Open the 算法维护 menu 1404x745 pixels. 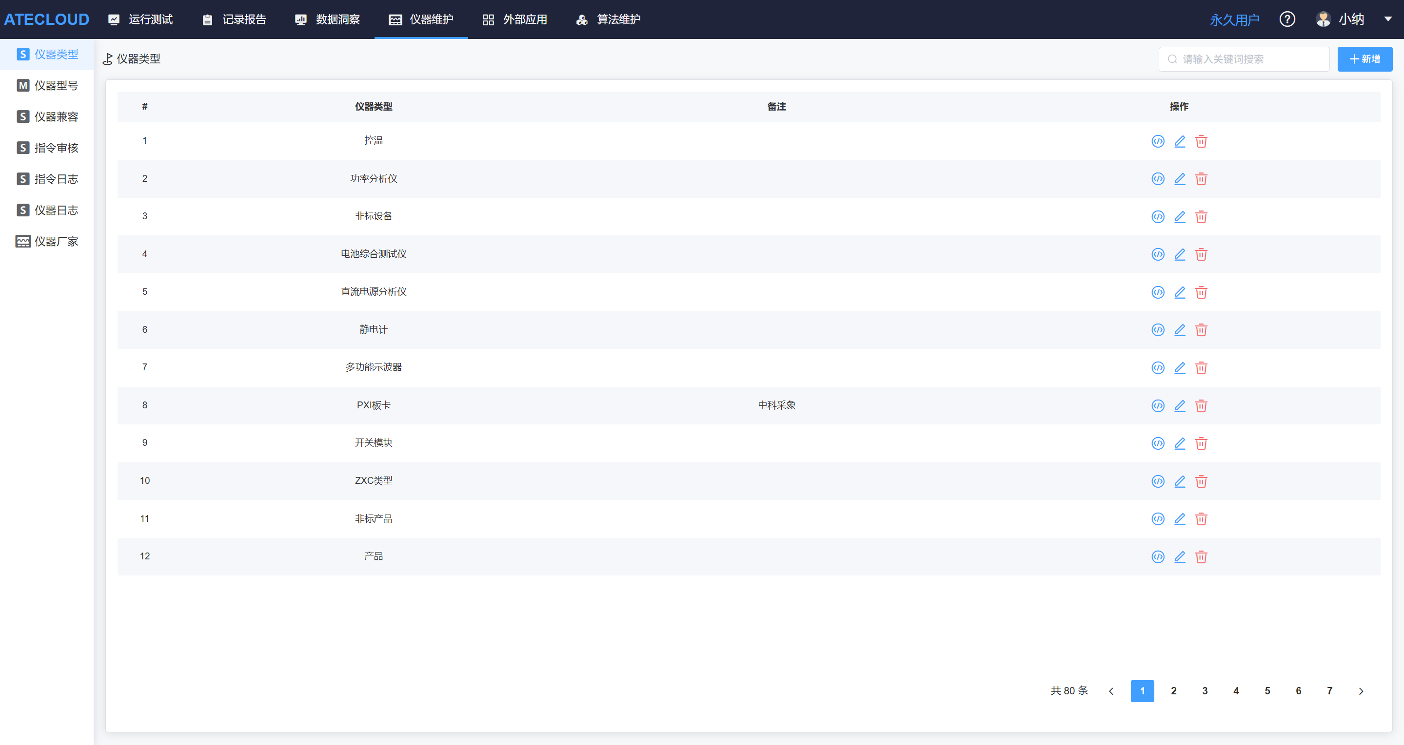(608, 19)
